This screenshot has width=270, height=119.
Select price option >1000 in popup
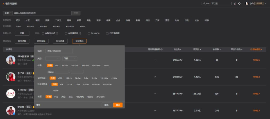(x=106, y=65)
